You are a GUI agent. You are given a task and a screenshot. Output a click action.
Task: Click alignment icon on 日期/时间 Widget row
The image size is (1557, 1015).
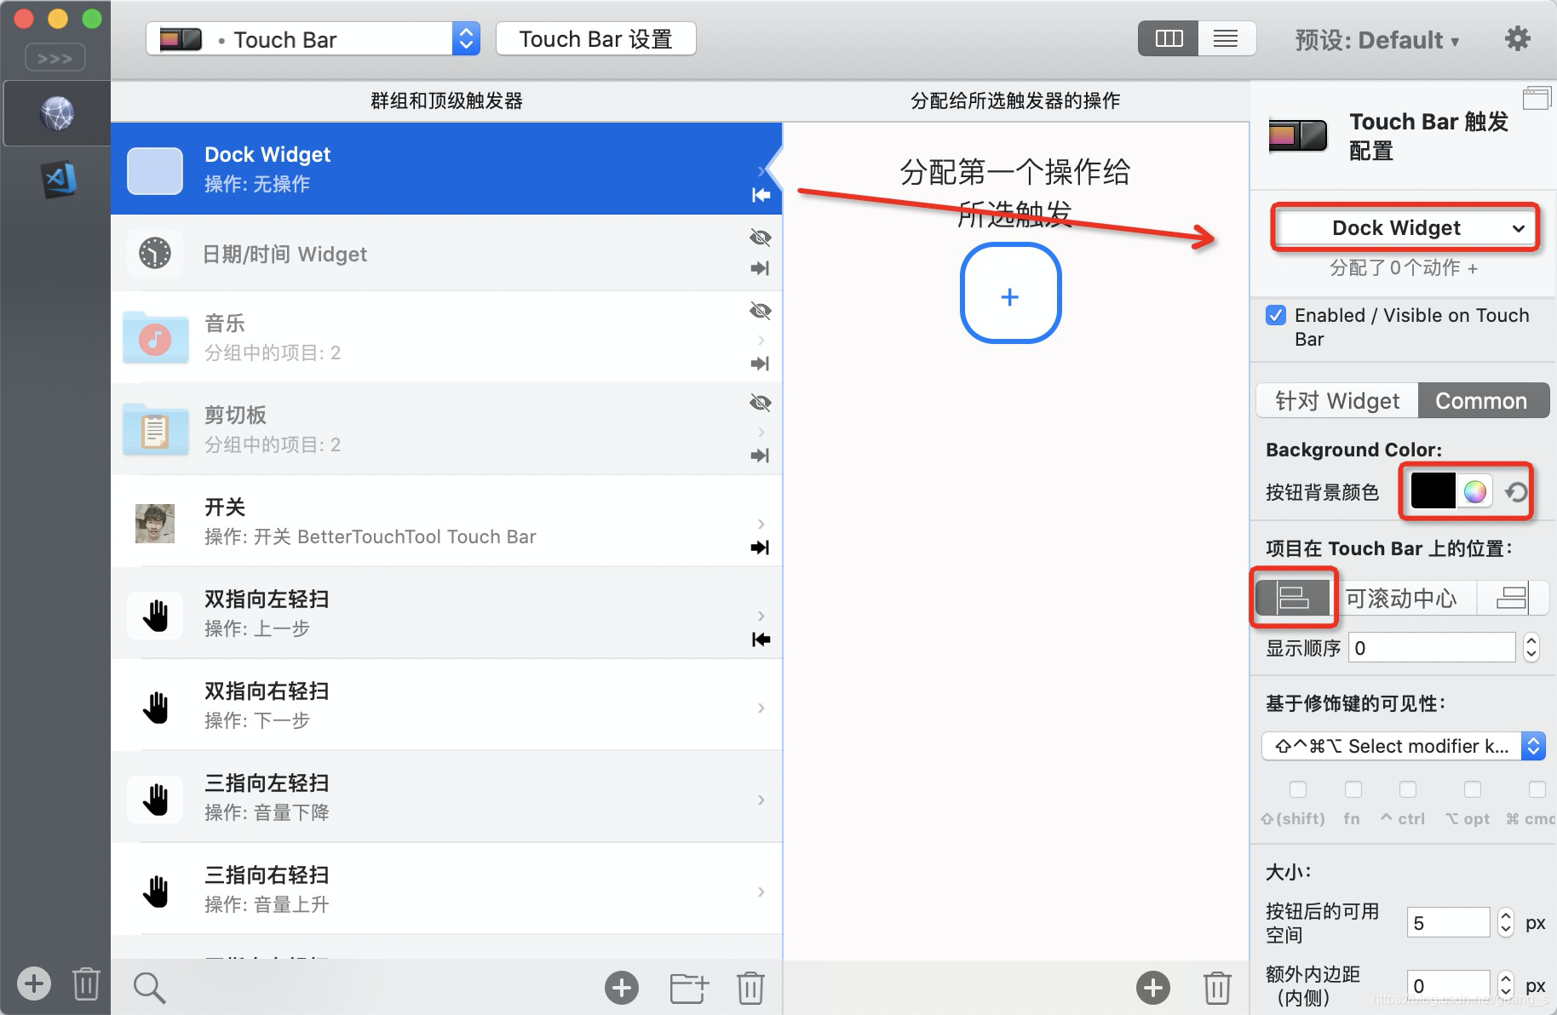[760, 268]
